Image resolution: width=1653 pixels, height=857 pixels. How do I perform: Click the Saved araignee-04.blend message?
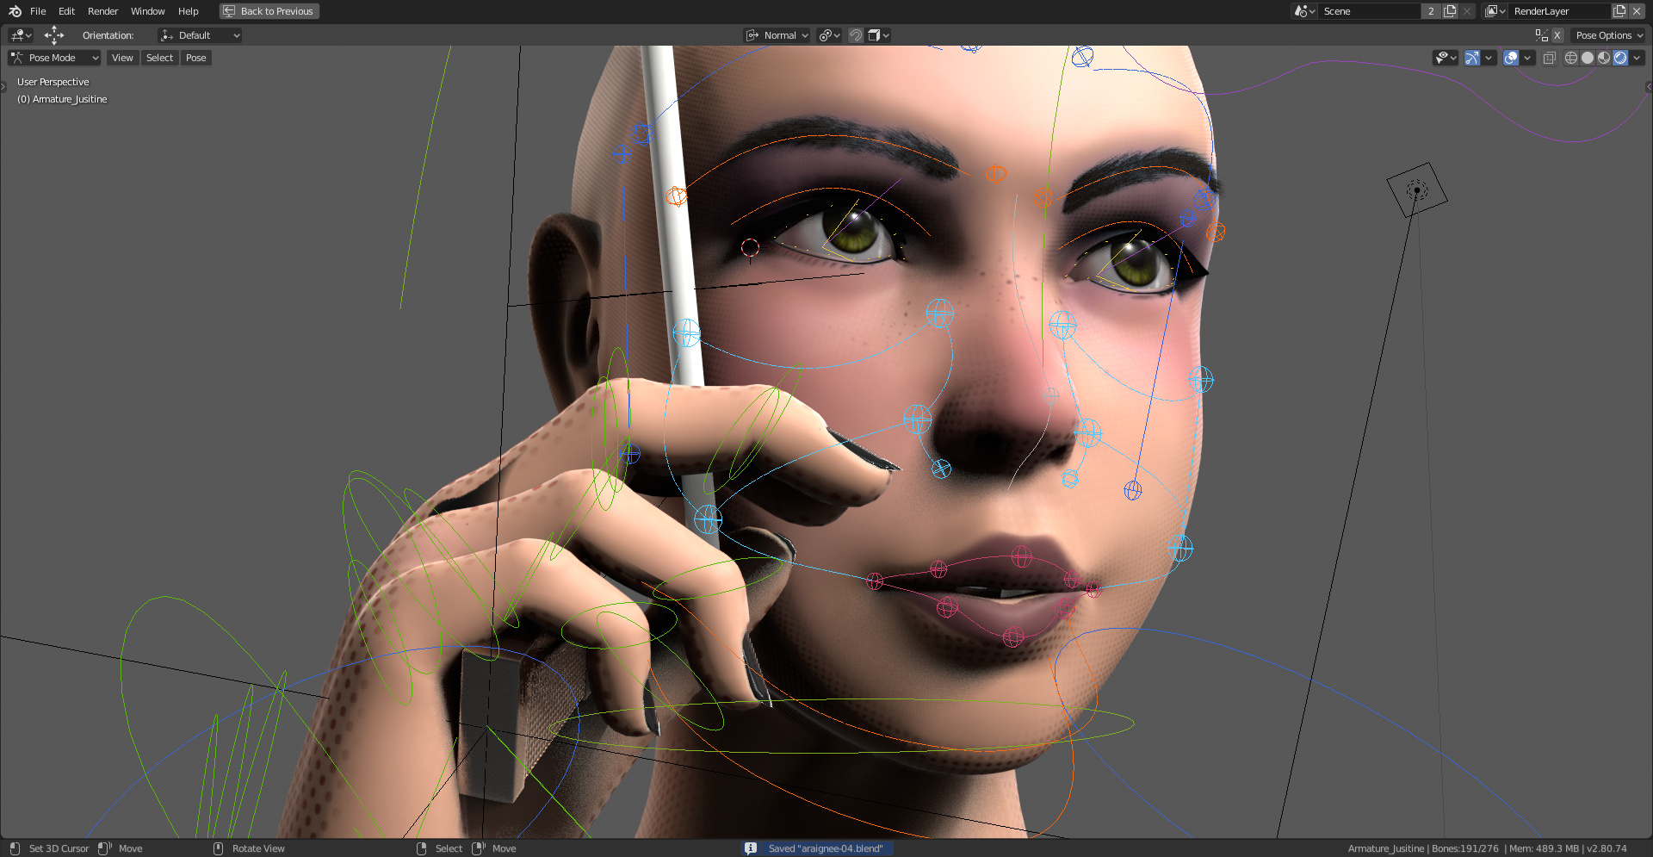(826, 848)
